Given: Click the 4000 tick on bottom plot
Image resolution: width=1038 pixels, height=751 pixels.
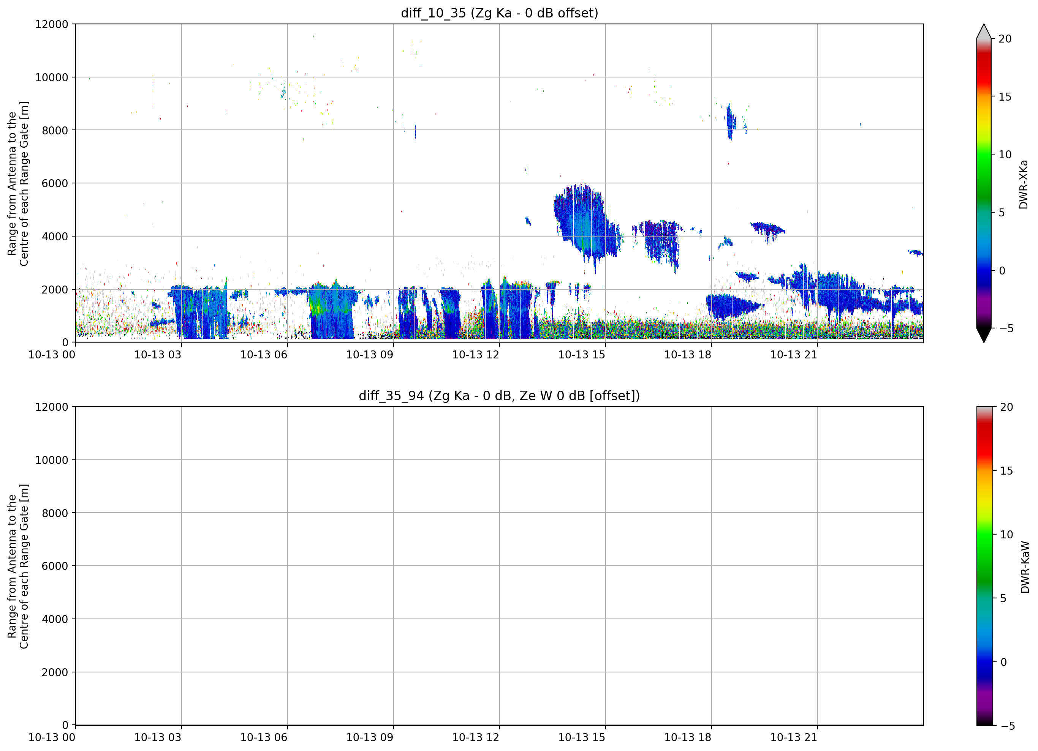Looking at the screenshot, I should 55,619.
